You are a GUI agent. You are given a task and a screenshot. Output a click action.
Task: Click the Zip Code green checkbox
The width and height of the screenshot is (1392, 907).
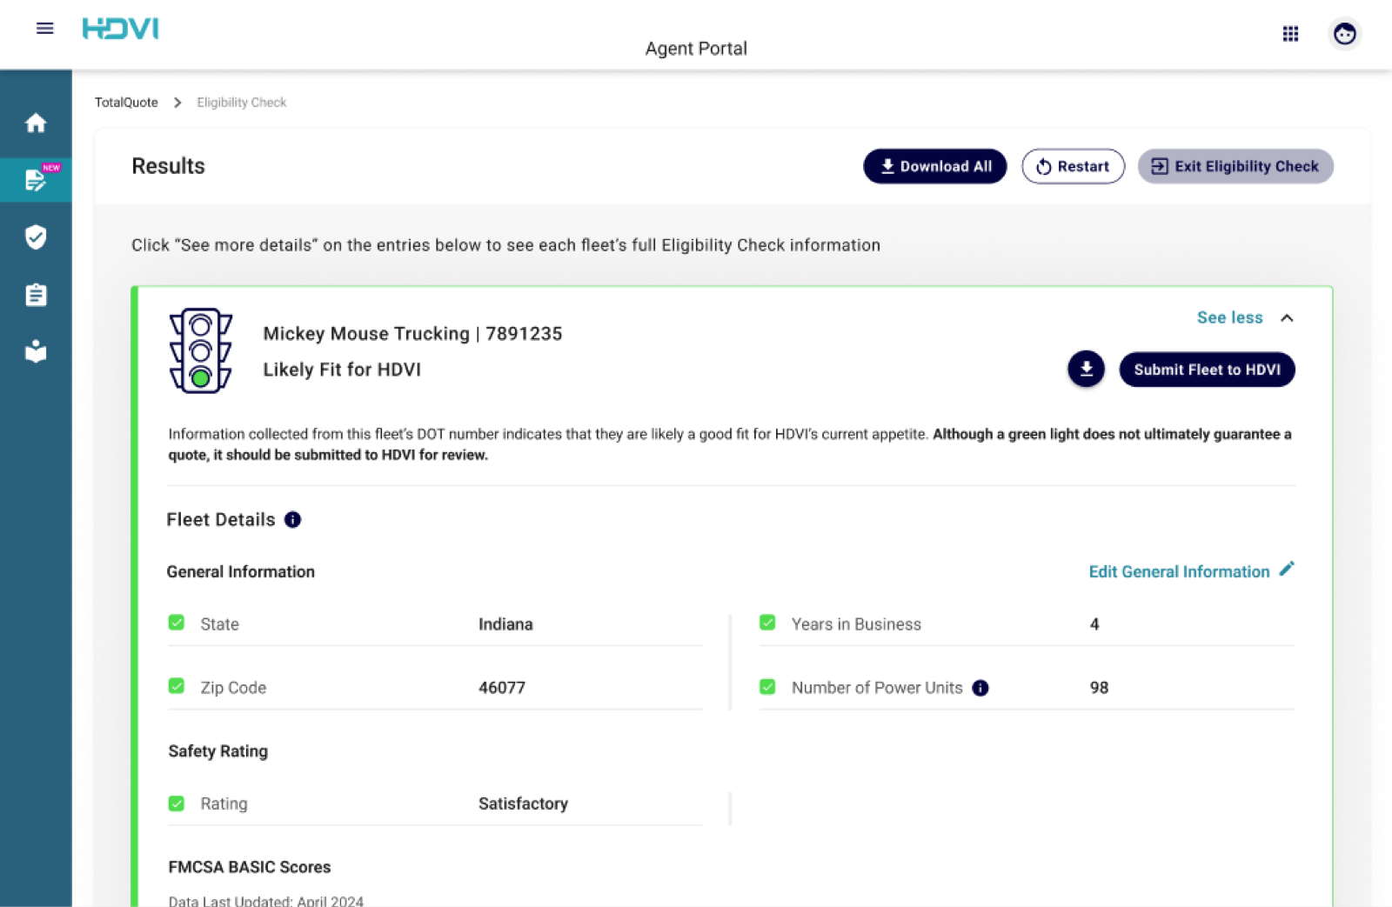[177, 686]
